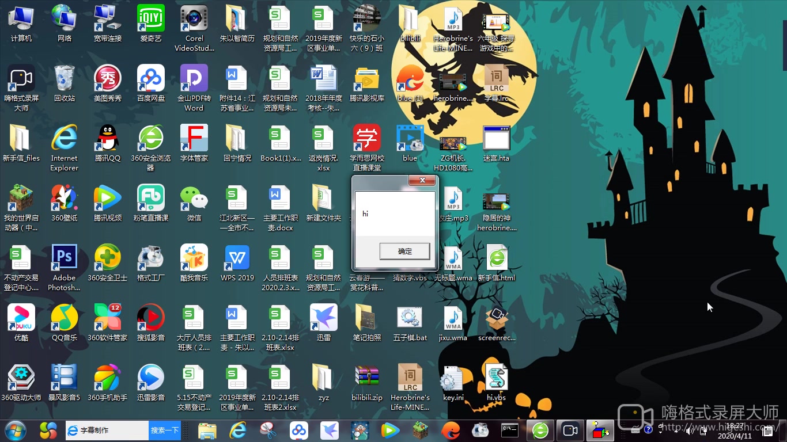
Task: Select 360安全浏览器 desktop shortcut
Action: [x=151, y=148]
